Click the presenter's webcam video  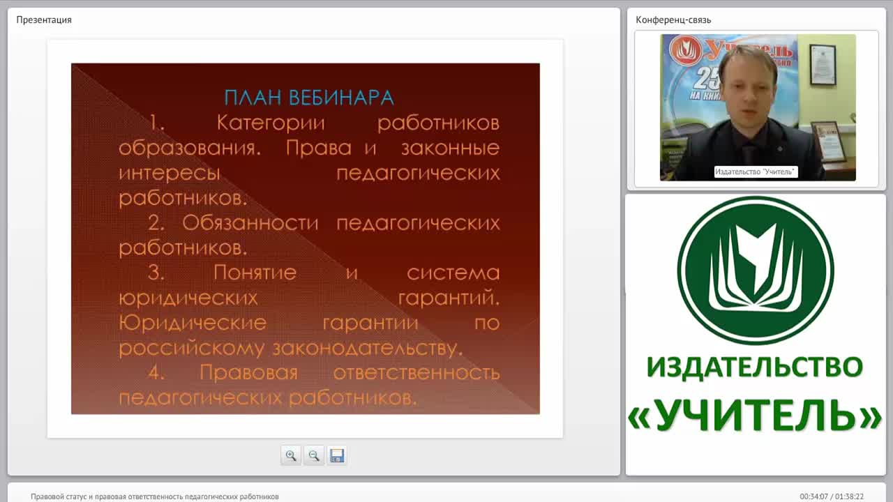(758, 107)
